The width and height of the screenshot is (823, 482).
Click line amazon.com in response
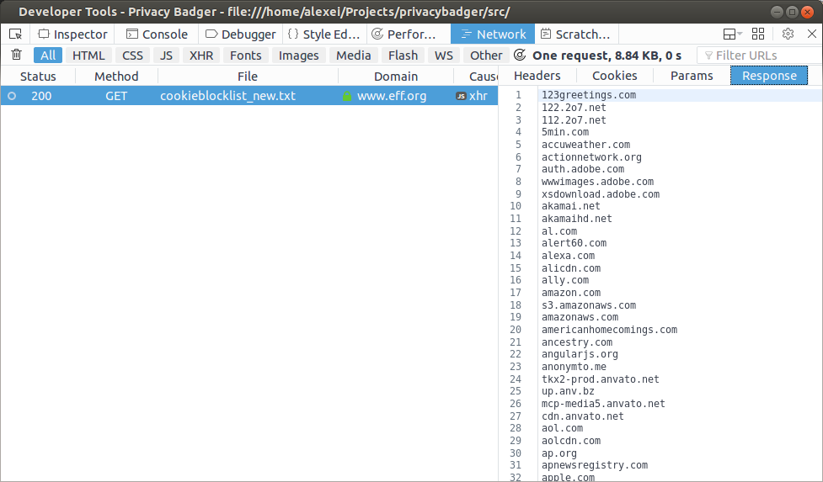571,293
